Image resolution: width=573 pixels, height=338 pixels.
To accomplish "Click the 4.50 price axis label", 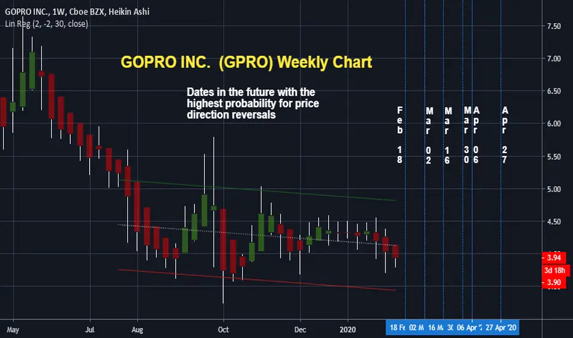I will pos(553,221).
